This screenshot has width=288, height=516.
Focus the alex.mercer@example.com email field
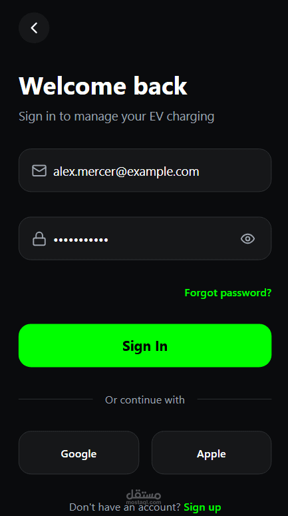[145, 170]
